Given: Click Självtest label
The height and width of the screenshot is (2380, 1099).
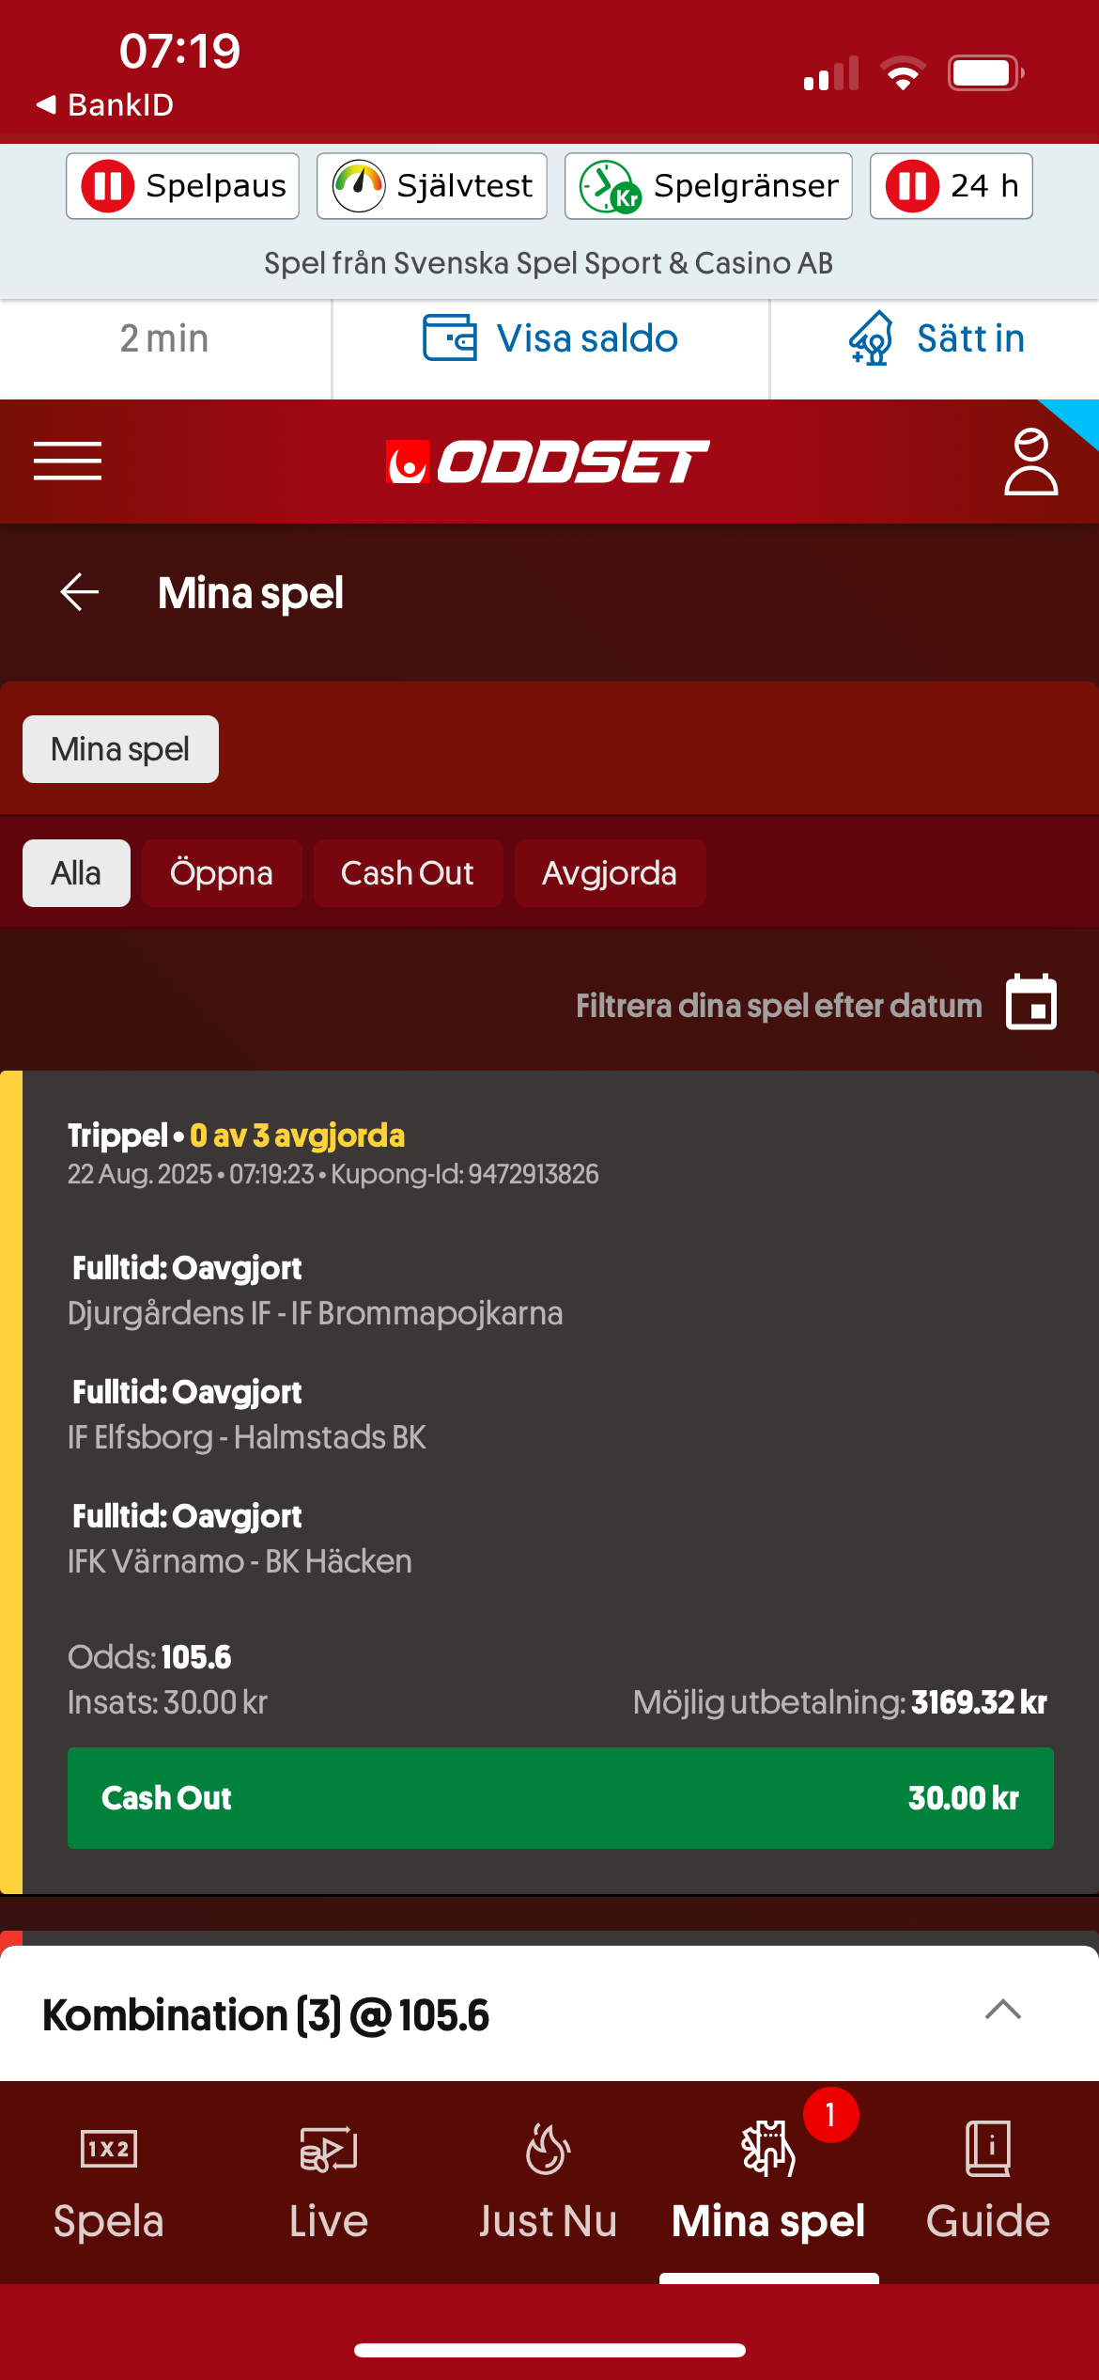Looking at the screenshot, I should click(465, 186).
